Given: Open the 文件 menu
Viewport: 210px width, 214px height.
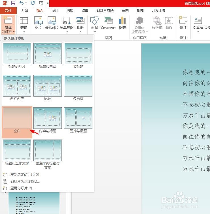Looking at the screenshot, I should tap(8, 10).
